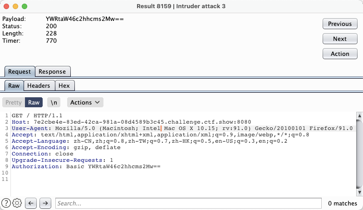Switch to Pretty view mode
363x210 pixels.
pos(14,102)
